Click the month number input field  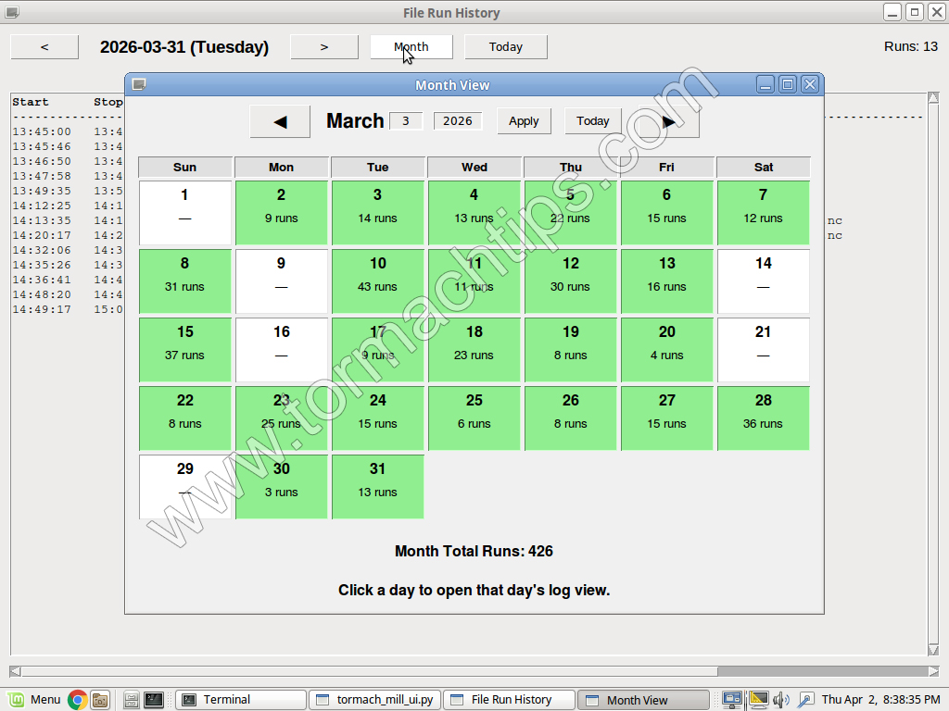point(406,121)
